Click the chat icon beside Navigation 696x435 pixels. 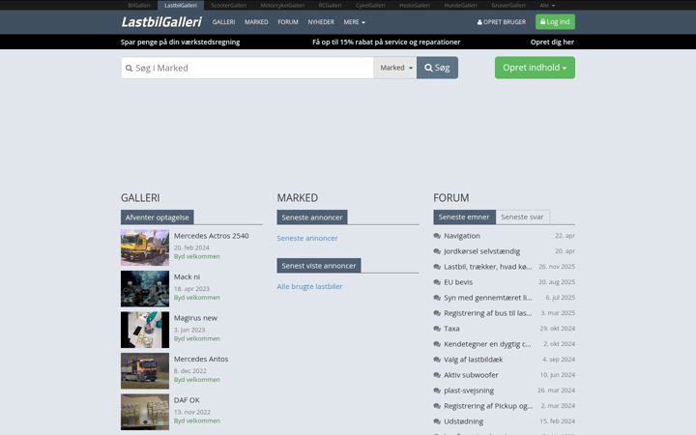click(437, 236)
